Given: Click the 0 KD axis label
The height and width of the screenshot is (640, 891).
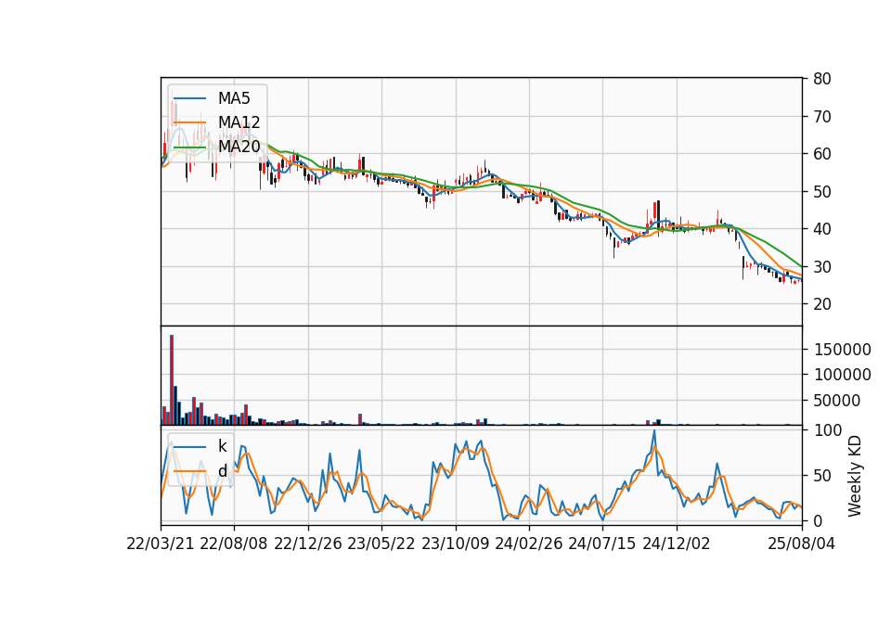Looking at the screenshot, I should 818,520.
